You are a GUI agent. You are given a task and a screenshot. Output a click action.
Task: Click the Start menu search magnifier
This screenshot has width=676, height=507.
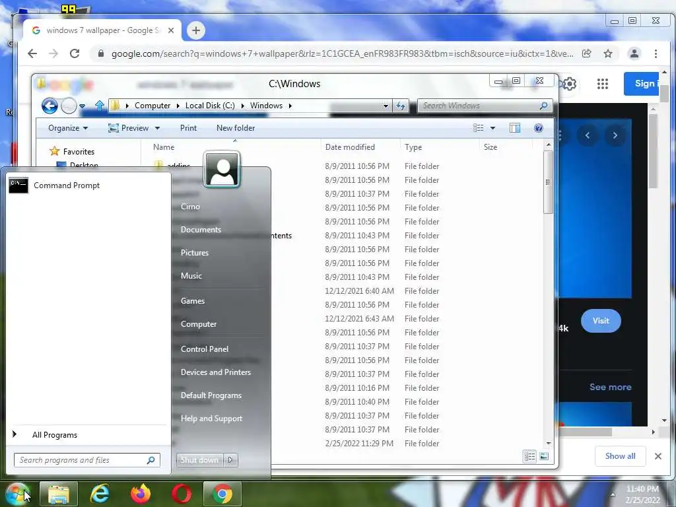click(x=151, y=460)
